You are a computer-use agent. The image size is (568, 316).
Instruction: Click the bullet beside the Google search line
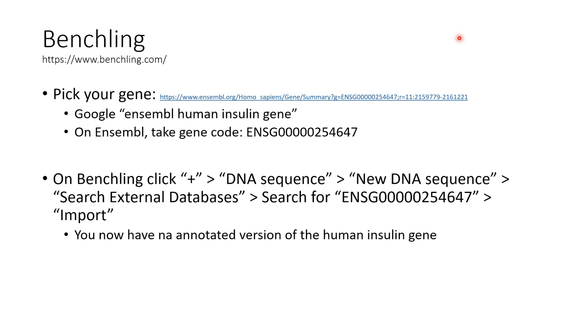(x=66, y=114)
